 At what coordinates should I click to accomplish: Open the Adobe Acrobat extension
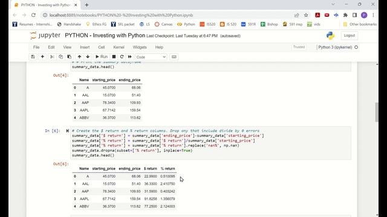click(317, 15)
